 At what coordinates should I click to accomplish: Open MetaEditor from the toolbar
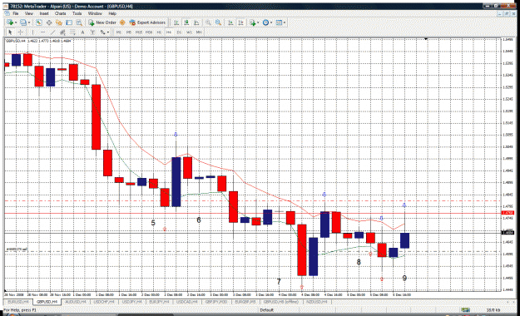click(x=122, y=22)
